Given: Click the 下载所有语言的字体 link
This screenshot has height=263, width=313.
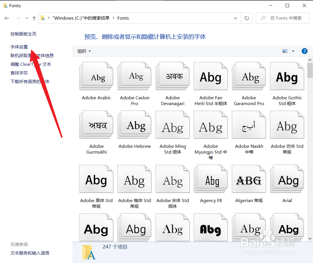Looking at the screenshot, I should pyautogui.click(x=30, y=81).
